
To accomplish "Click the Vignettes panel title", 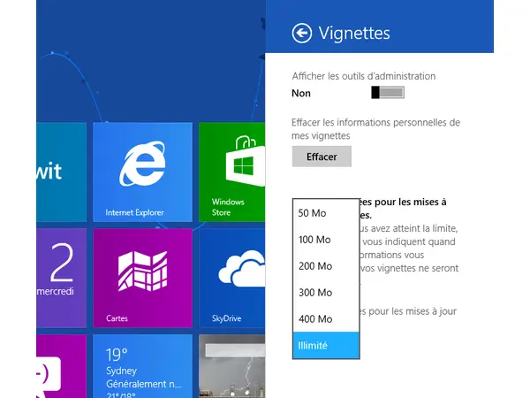I will pyautogui.click(x=354, y=34).
